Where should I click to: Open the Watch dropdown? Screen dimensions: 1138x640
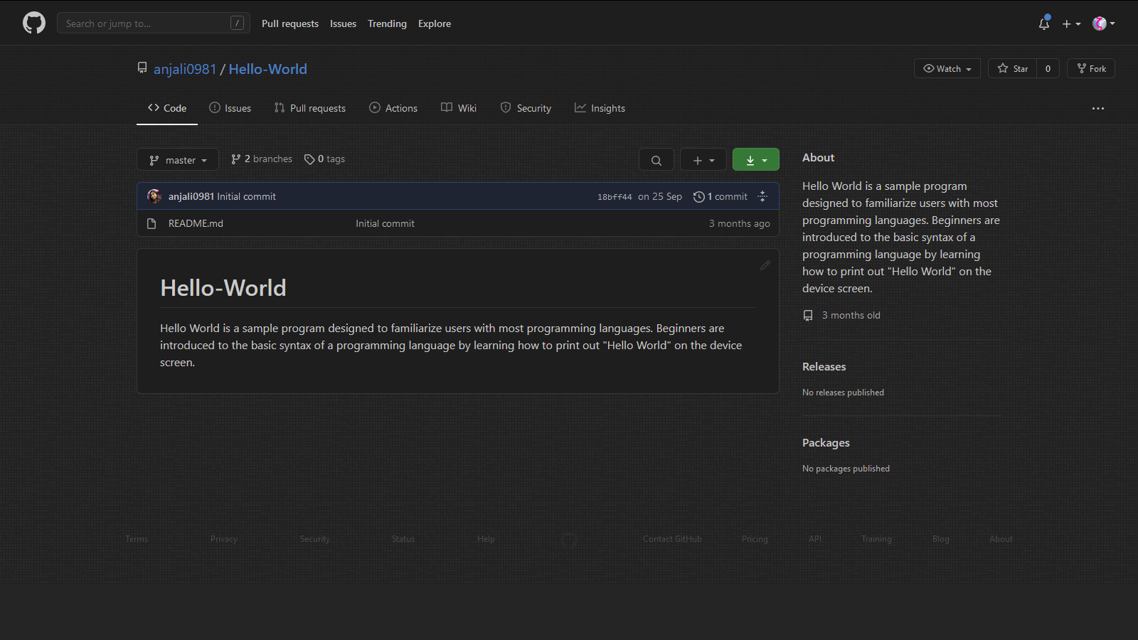[947, 68]
